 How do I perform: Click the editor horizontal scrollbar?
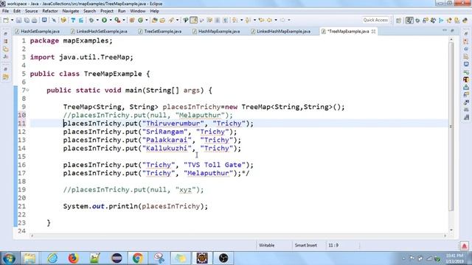click(237, 236)
